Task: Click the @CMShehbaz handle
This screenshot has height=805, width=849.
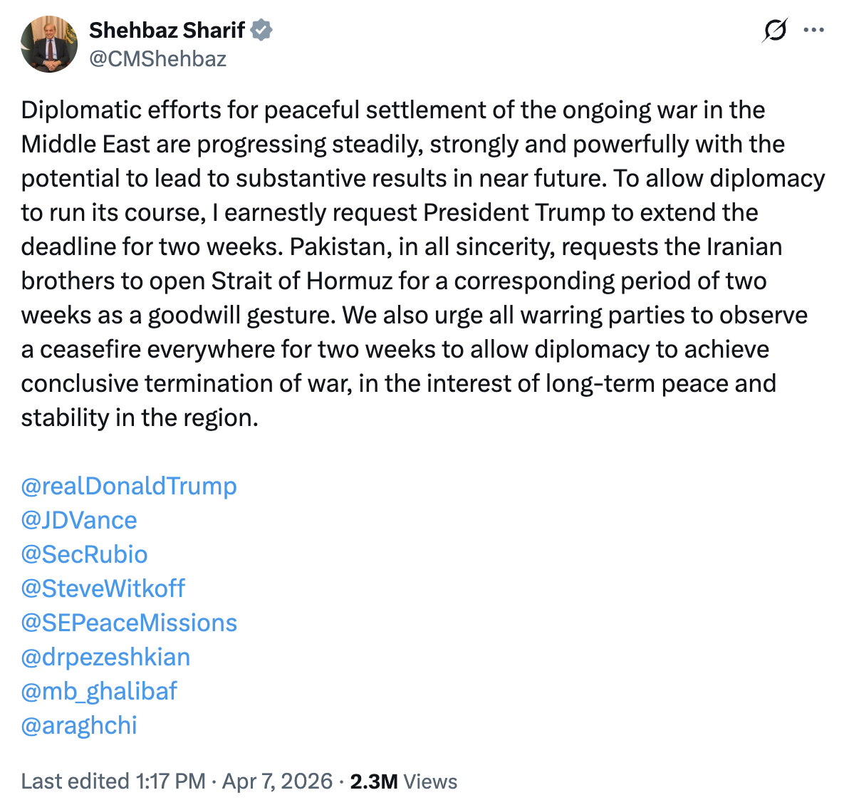Action: [157, 59]
